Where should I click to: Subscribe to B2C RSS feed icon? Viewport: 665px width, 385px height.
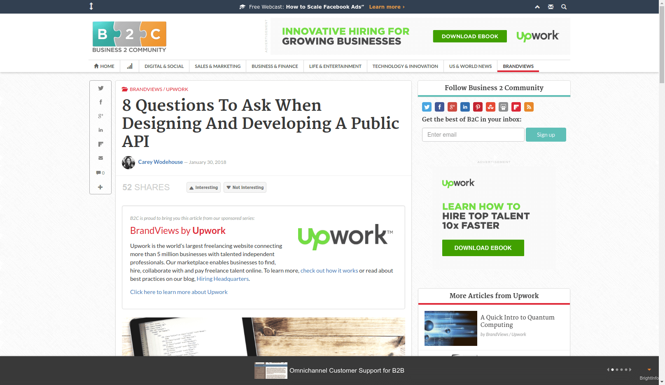click(x=529, y=107)
